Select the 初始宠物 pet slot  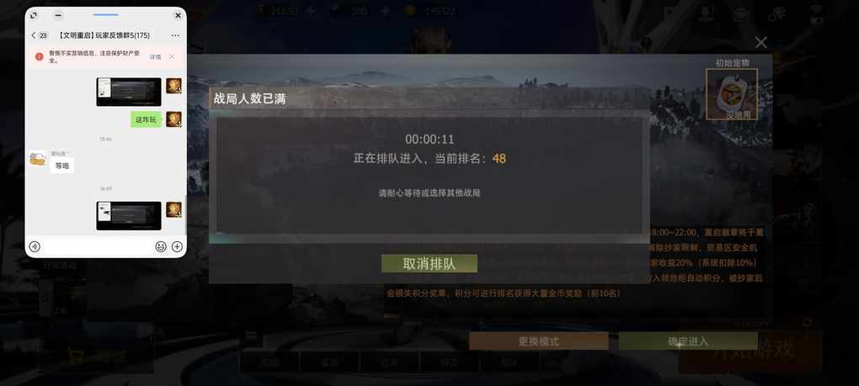[x=731, y=94]
